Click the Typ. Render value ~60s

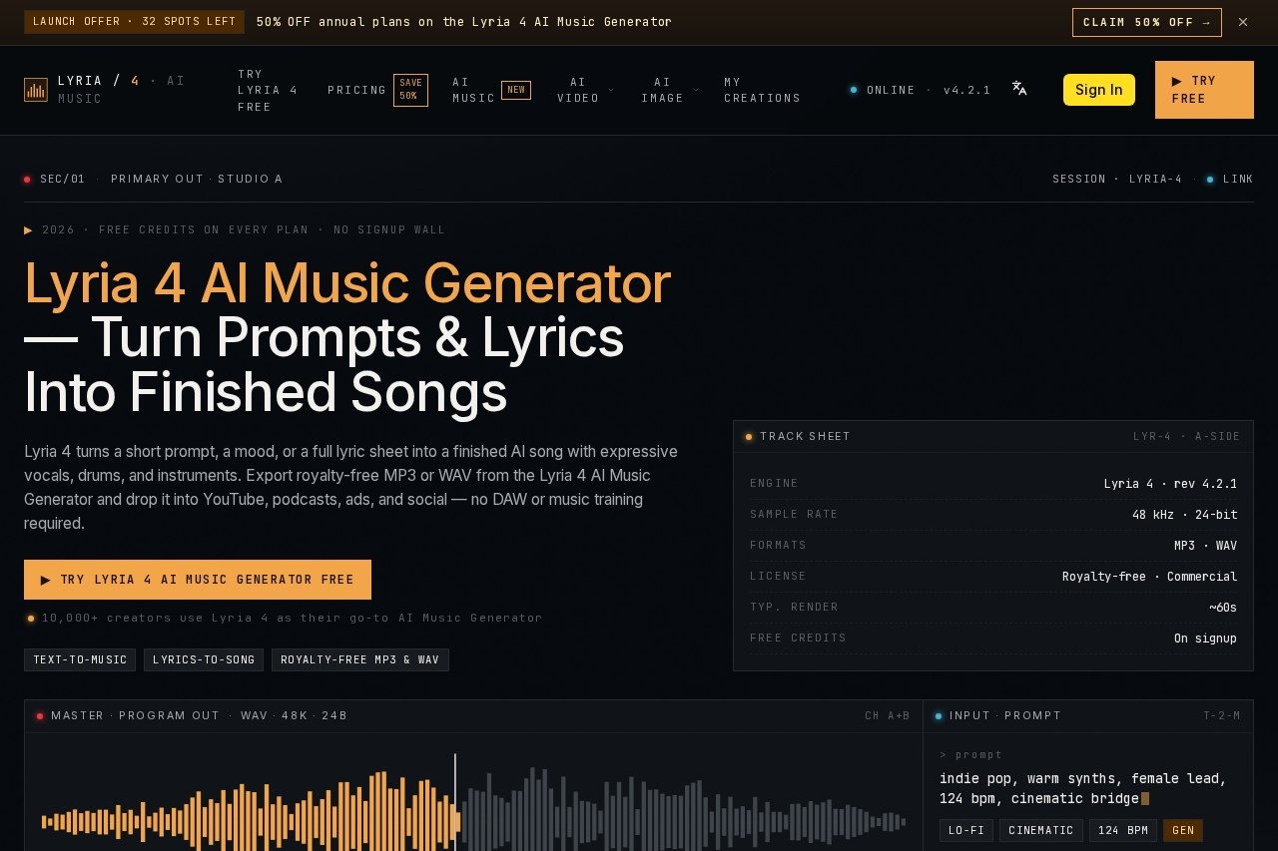[1223, 608]
